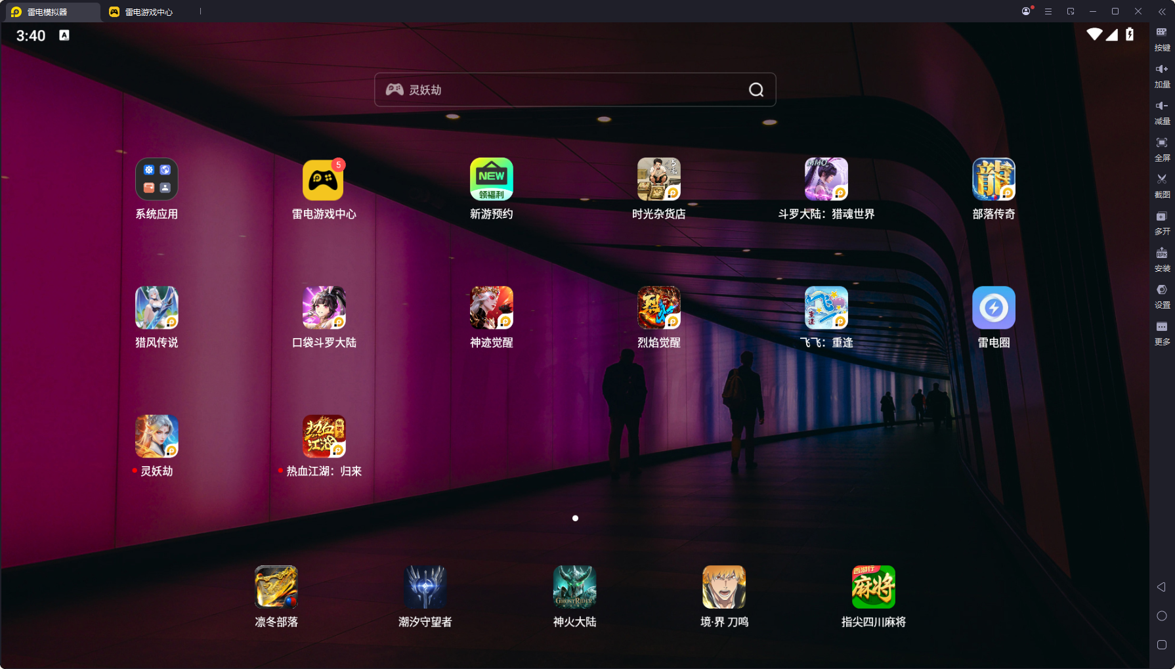Focus the 灵妖劫 search field
The height and width of the screenshot is (669, 1175).
tap(575, 90)
